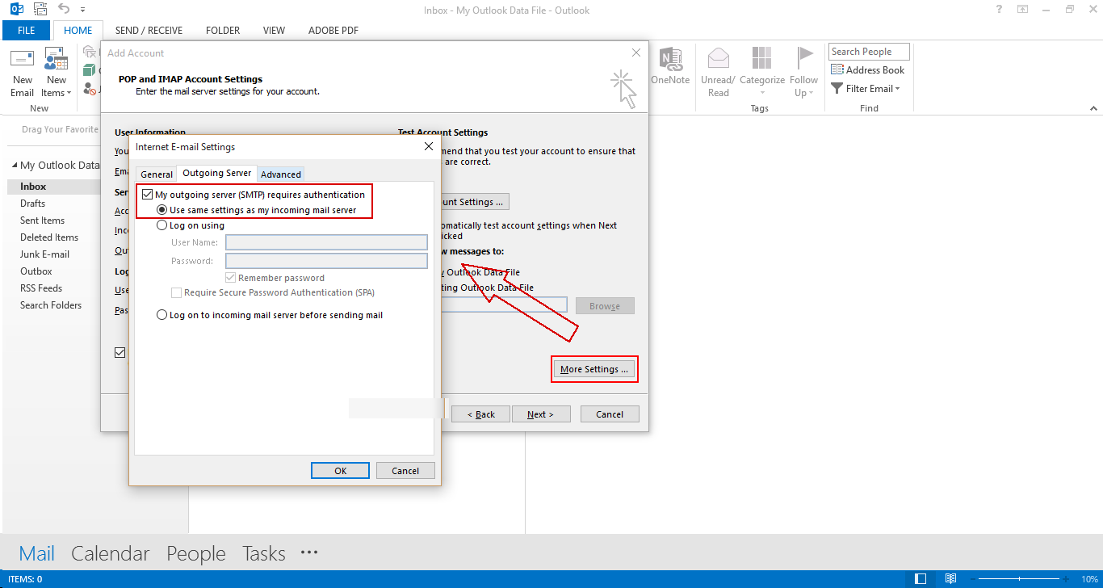The height and width of the screenshot is (588, 1103).
Task: Open the RSS Feeds folder
Action: click(x=41, y=288)
